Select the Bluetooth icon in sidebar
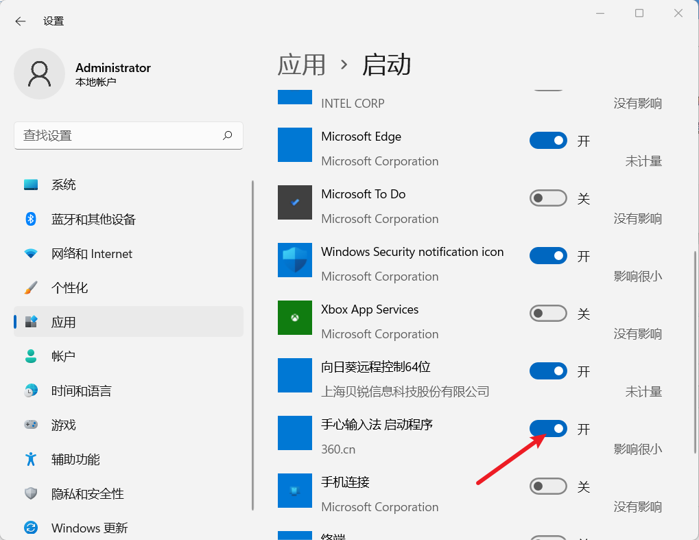The width and height of the screenshot is (699, 540). click(x=31, y=219)
